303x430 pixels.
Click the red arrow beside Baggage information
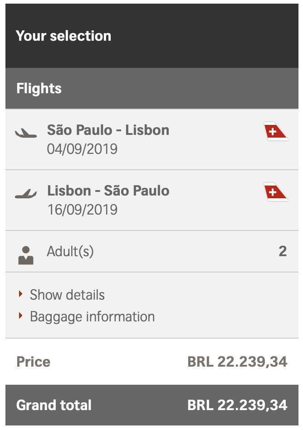click(x=20, y=315)
